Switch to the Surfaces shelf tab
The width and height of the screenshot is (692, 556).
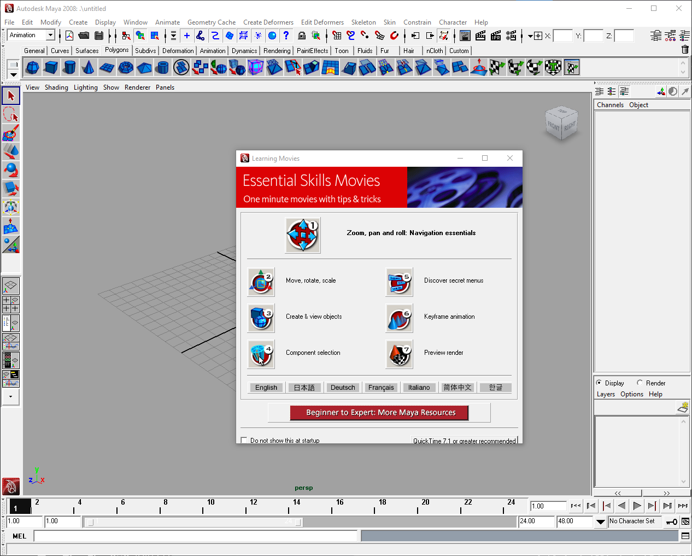click(x=87, y=51)
